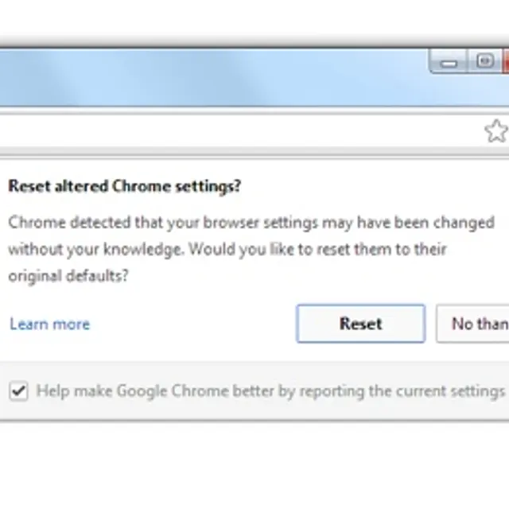Image resolution: width=509 pixels, height=509 pixels.
Task: Maximize the Chrome window
Action: pyautogui.click(x=485, y=61)
